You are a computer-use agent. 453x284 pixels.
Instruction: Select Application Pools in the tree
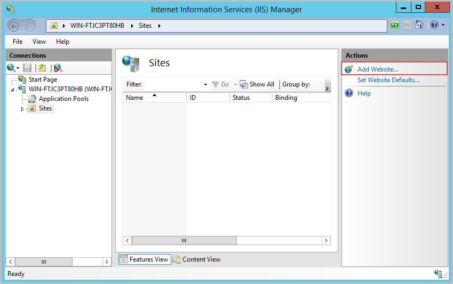pyautogui.click(x=63, y=99)
